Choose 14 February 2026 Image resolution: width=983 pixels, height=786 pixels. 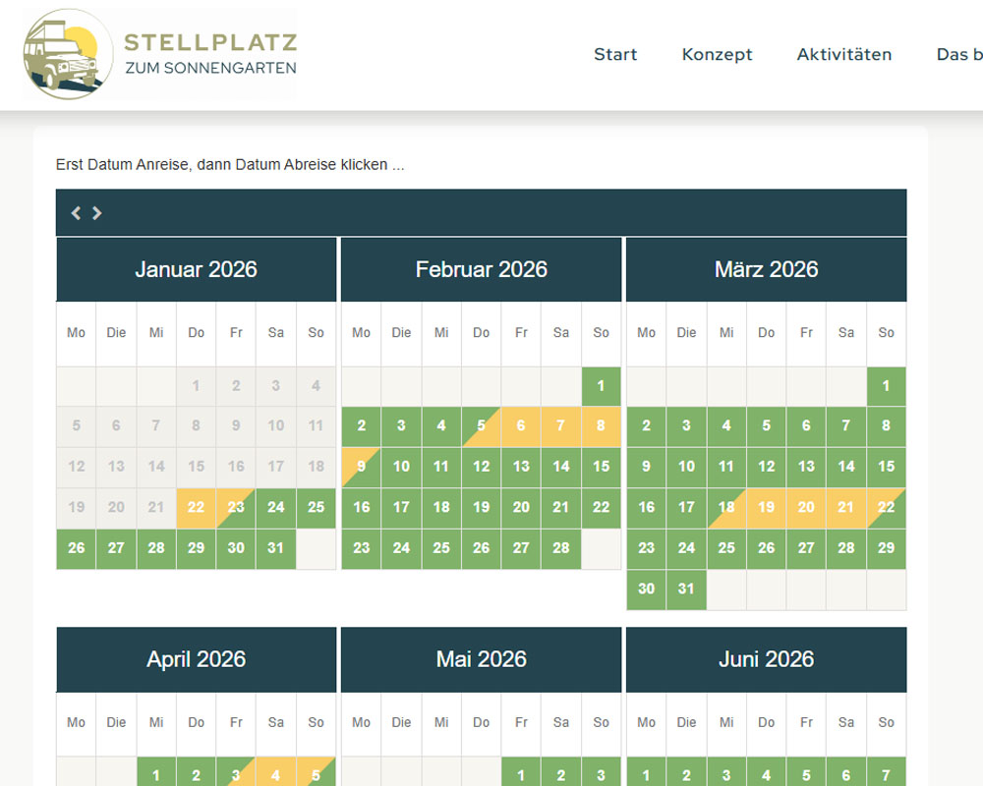(x=561, y=467)
